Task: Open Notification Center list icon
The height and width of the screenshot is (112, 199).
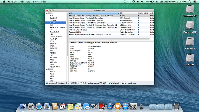Action: click(x=194, y=2)
